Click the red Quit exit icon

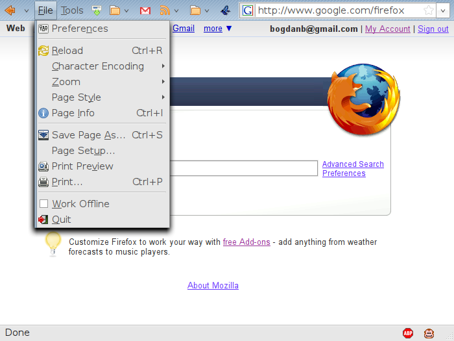(43, 220)
